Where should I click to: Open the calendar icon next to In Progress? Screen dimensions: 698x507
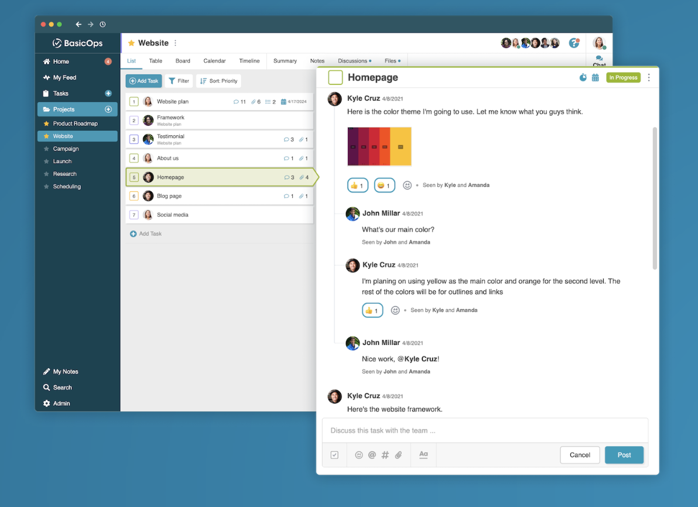click(596, 77)
